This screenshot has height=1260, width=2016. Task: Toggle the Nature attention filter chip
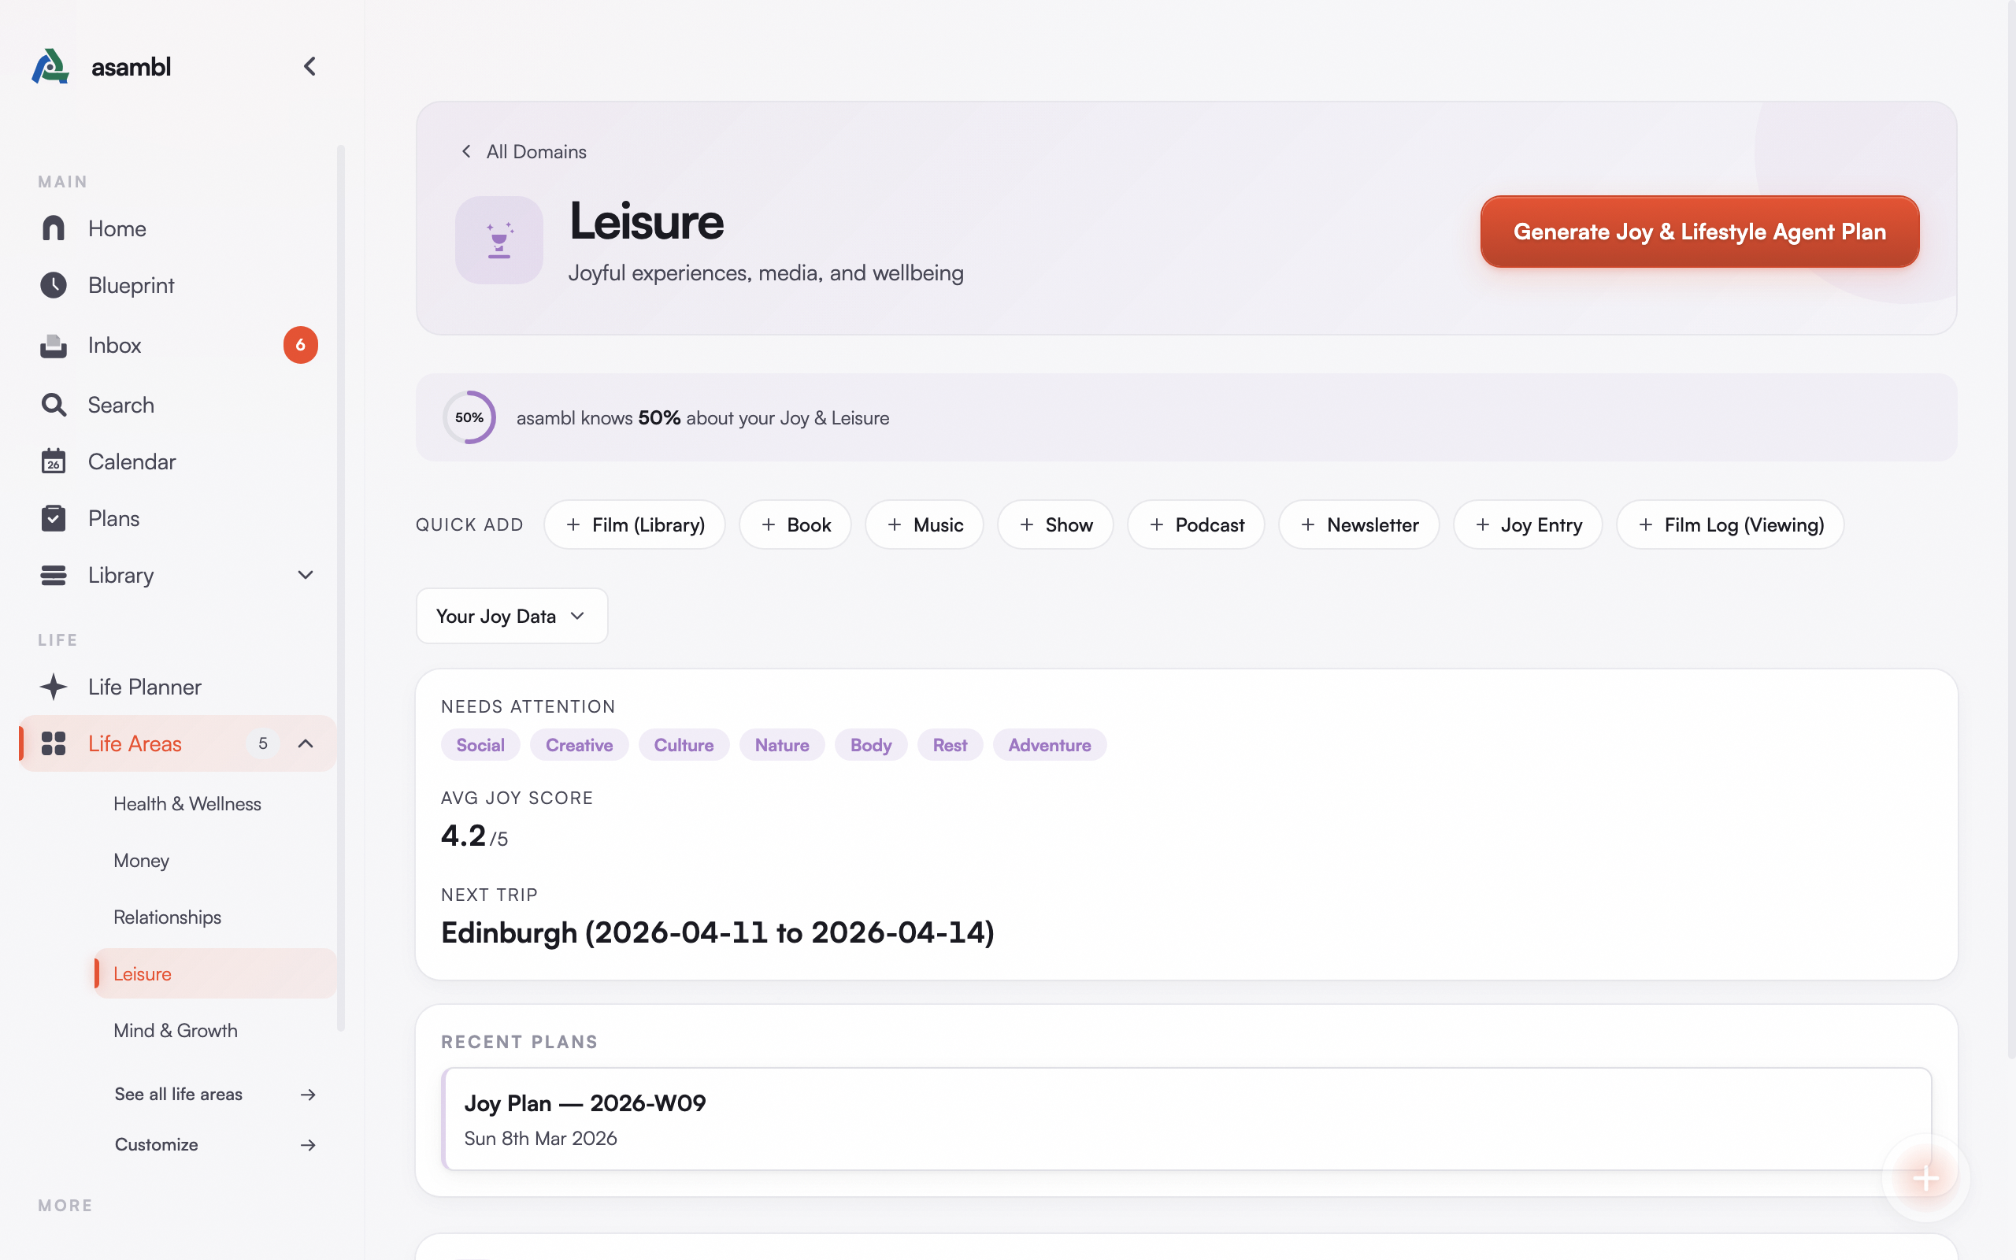coord(781,744)
